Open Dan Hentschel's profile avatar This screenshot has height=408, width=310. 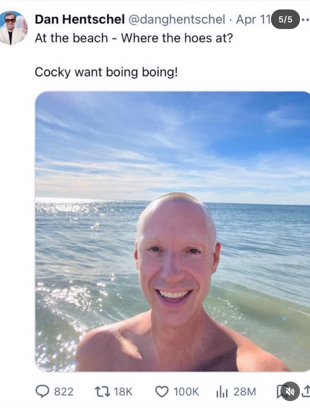click(x=13, y=28)
